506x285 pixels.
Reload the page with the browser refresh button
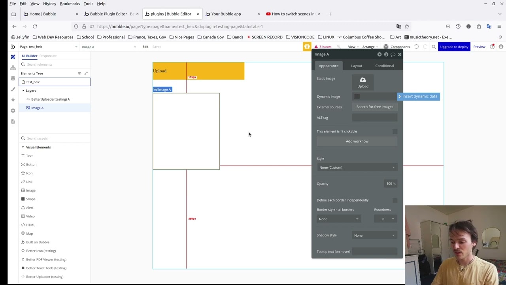(35, 27)
